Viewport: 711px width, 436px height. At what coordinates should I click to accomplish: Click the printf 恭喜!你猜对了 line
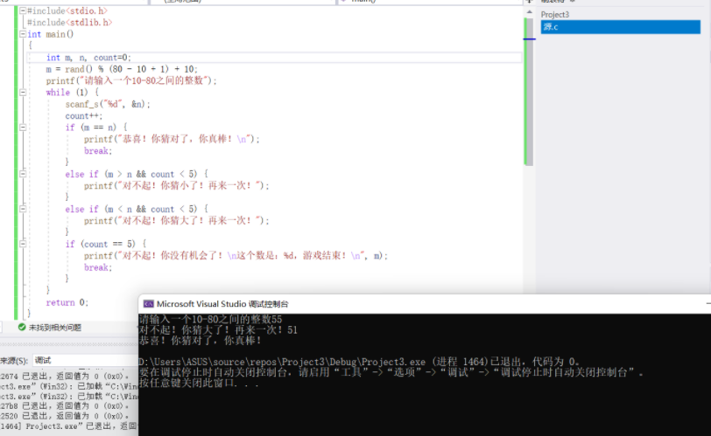[x=172, y=139]
